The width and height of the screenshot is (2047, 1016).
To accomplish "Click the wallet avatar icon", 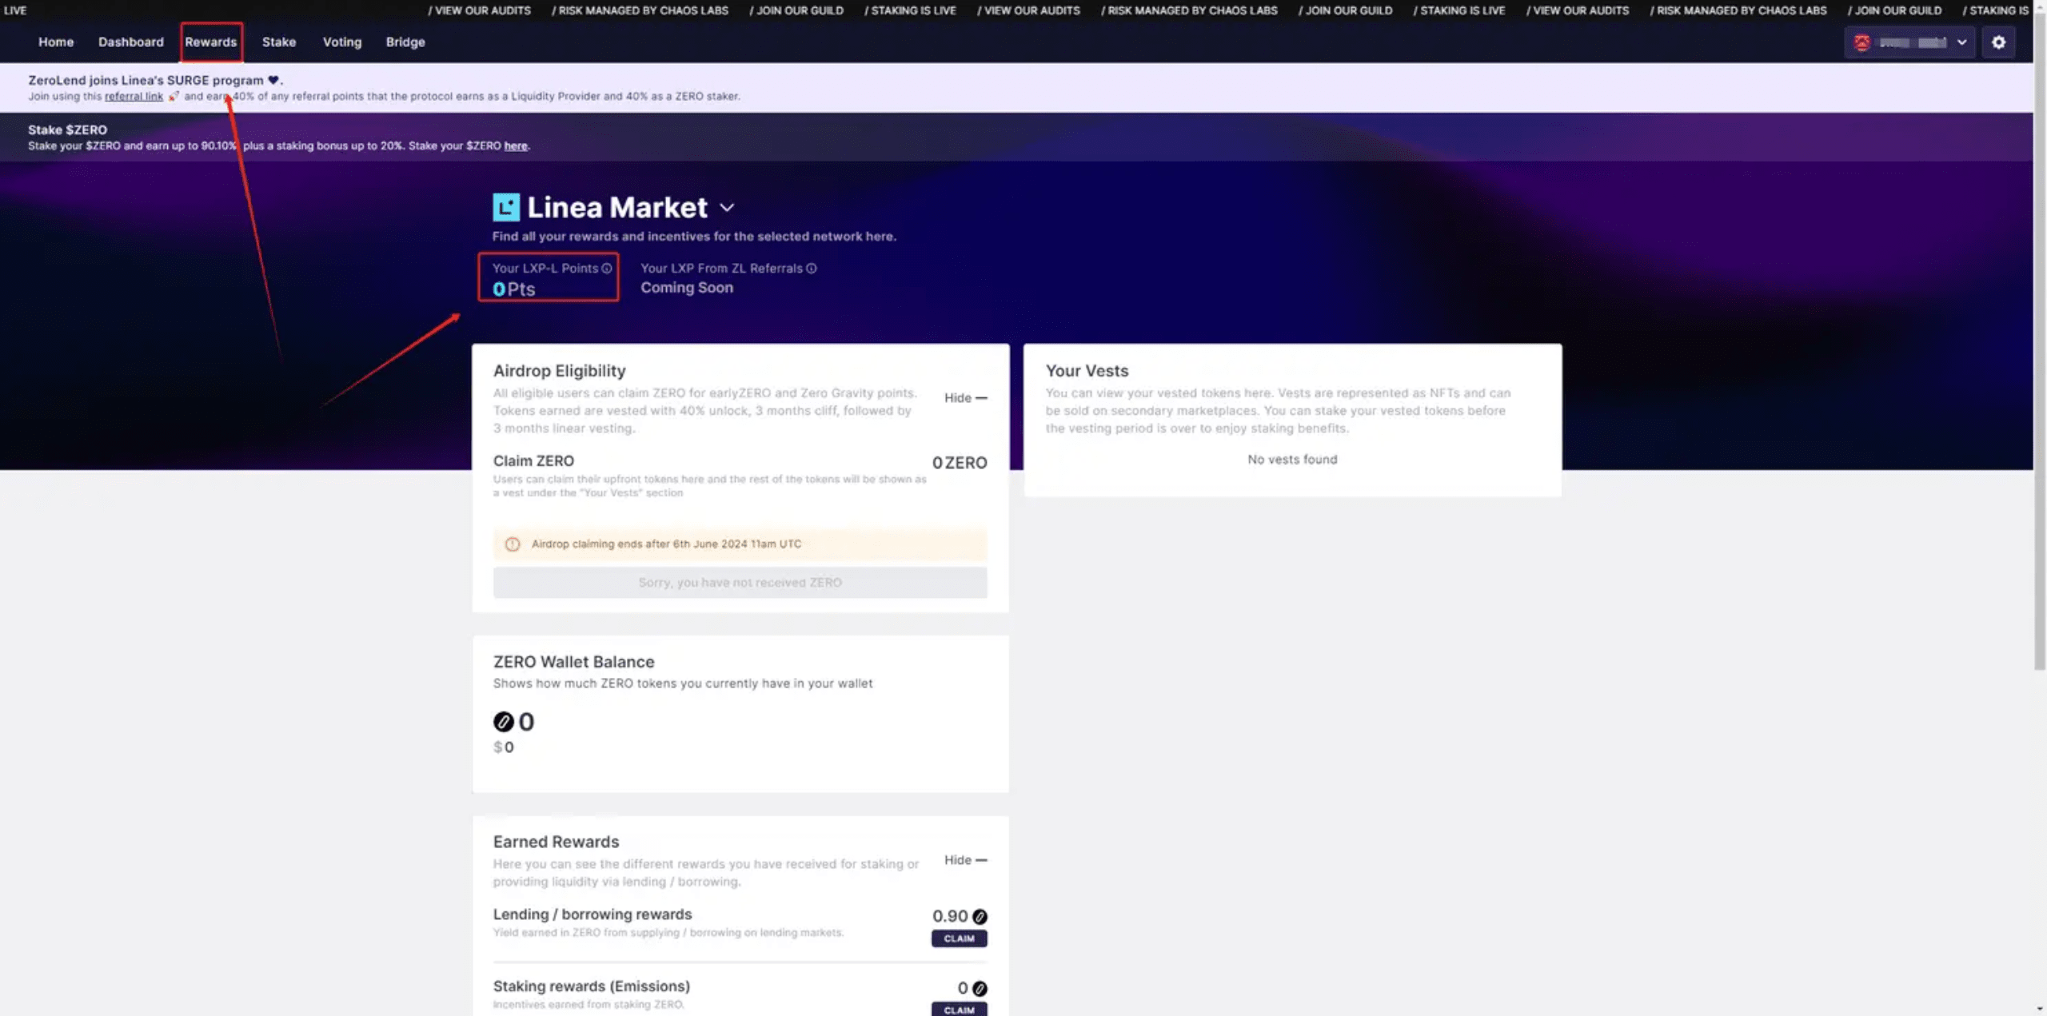I will (1861, 42).
